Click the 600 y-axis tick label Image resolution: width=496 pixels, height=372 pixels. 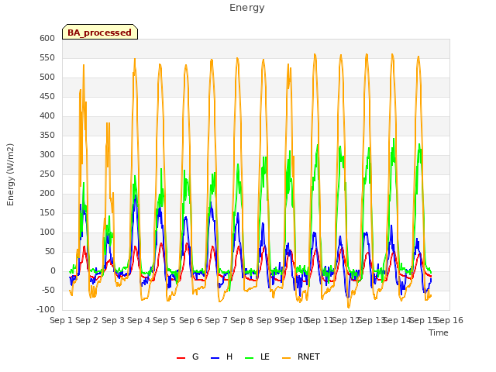(x=47, y=38)
